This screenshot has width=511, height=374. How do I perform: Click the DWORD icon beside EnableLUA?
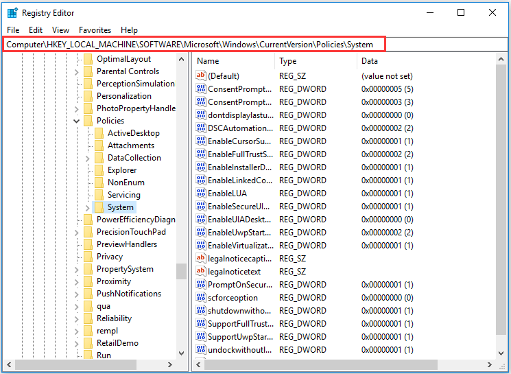tap(201, 193)
